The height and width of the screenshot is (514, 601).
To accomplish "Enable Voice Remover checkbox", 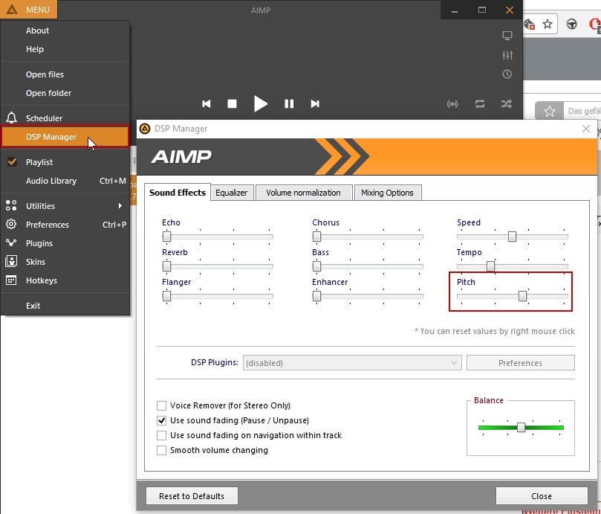I will click(161, 405).
